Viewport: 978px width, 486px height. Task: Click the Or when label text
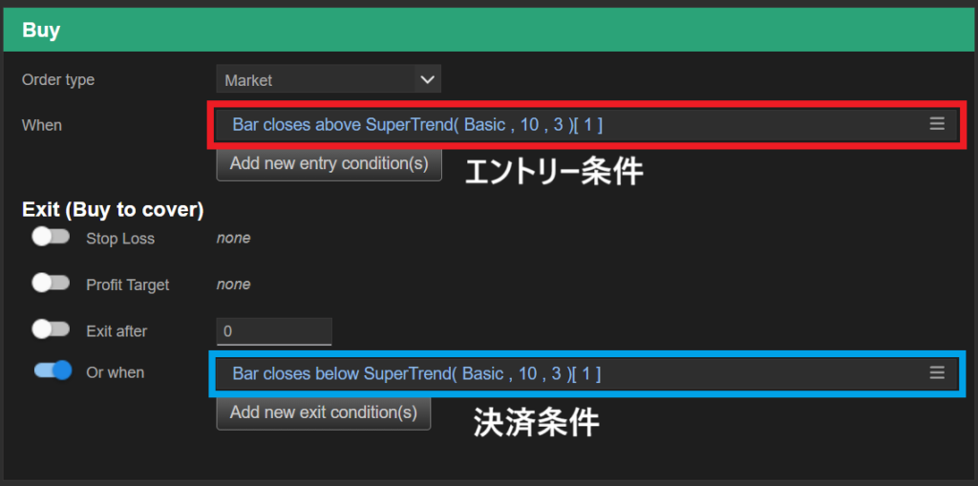[x=115, y=372]
